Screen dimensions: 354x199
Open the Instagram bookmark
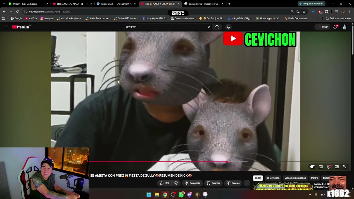[x=47, y=19]
